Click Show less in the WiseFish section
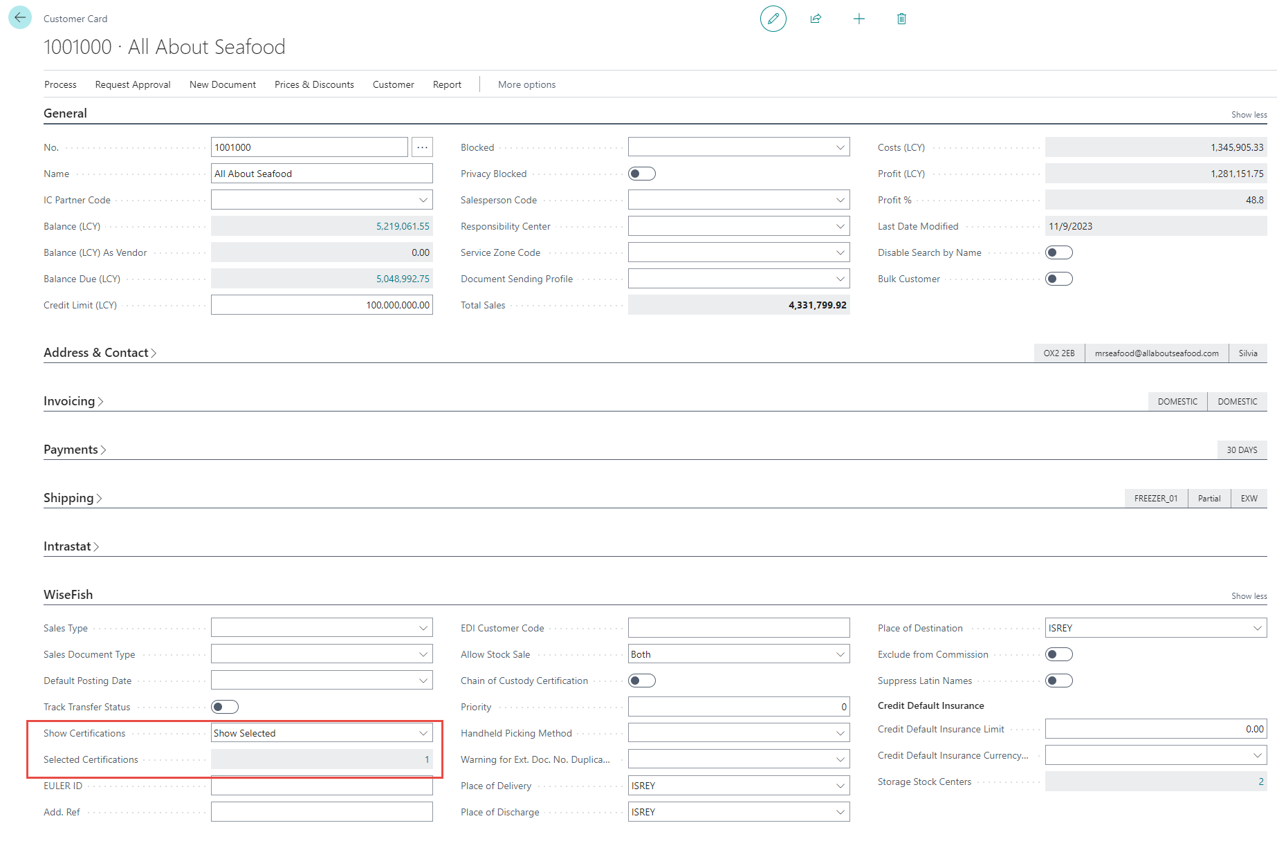Viewport: 1277px width, 841px height. tap(1249, 596)
